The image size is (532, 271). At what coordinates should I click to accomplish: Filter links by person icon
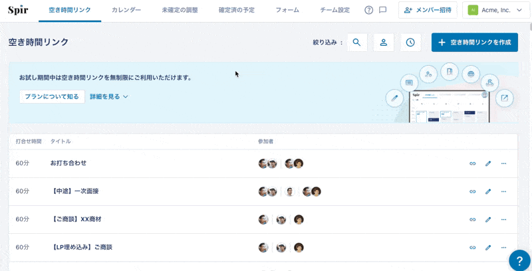(384, 43)
